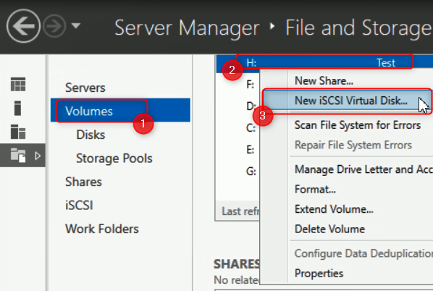Viewport: 433px width, 291px height.
Task: Select the All Servers sidebar icon
Action: [x=18, y=132]
